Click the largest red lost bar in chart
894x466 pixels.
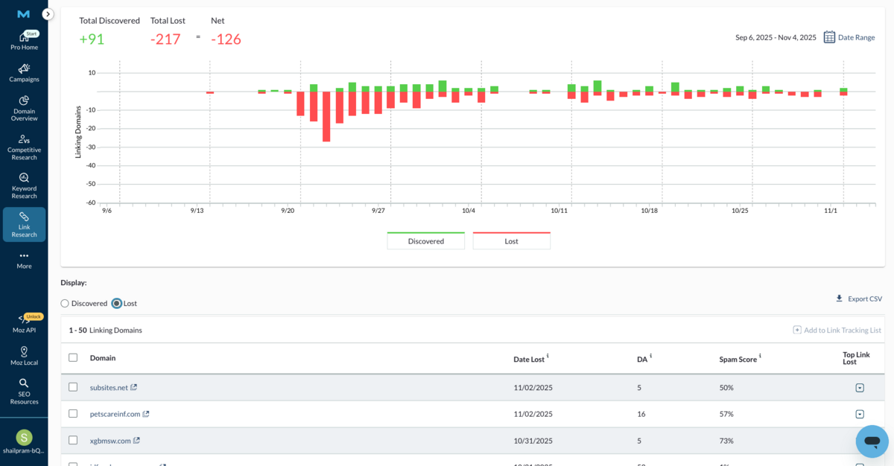coord(326,116)
